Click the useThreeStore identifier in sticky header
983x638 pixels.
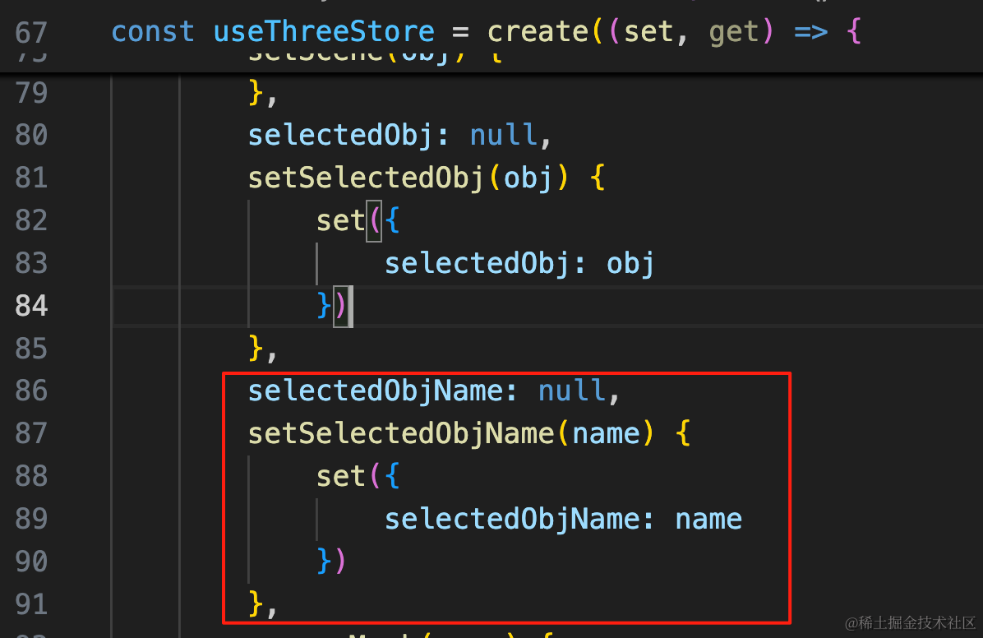click(x=324, y=31)
